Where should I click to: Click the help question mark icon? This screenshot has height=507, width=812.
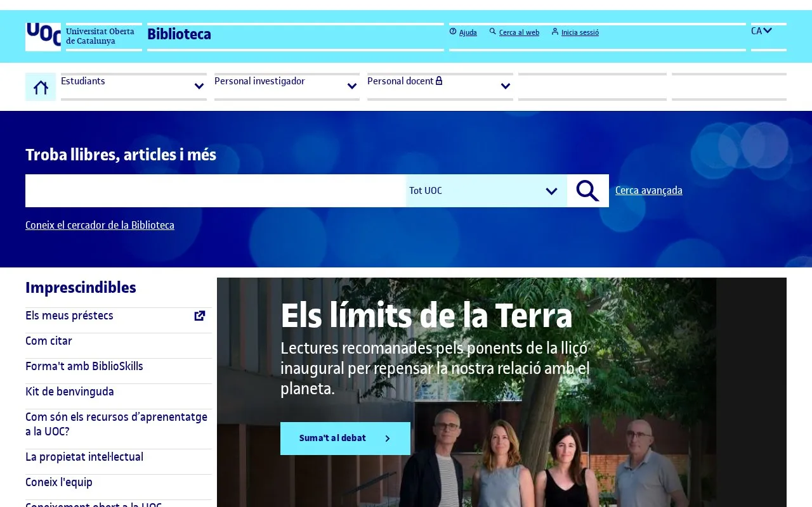(453, 31)
